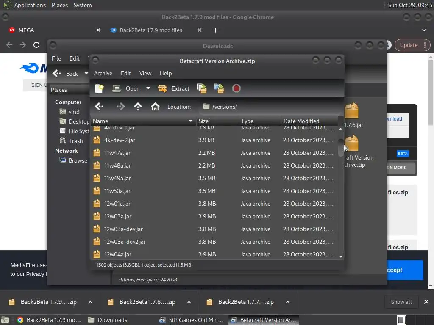The width and height of the screenshot is (434, 325).
Task: Go to archive home location
Action: [155, 106]
